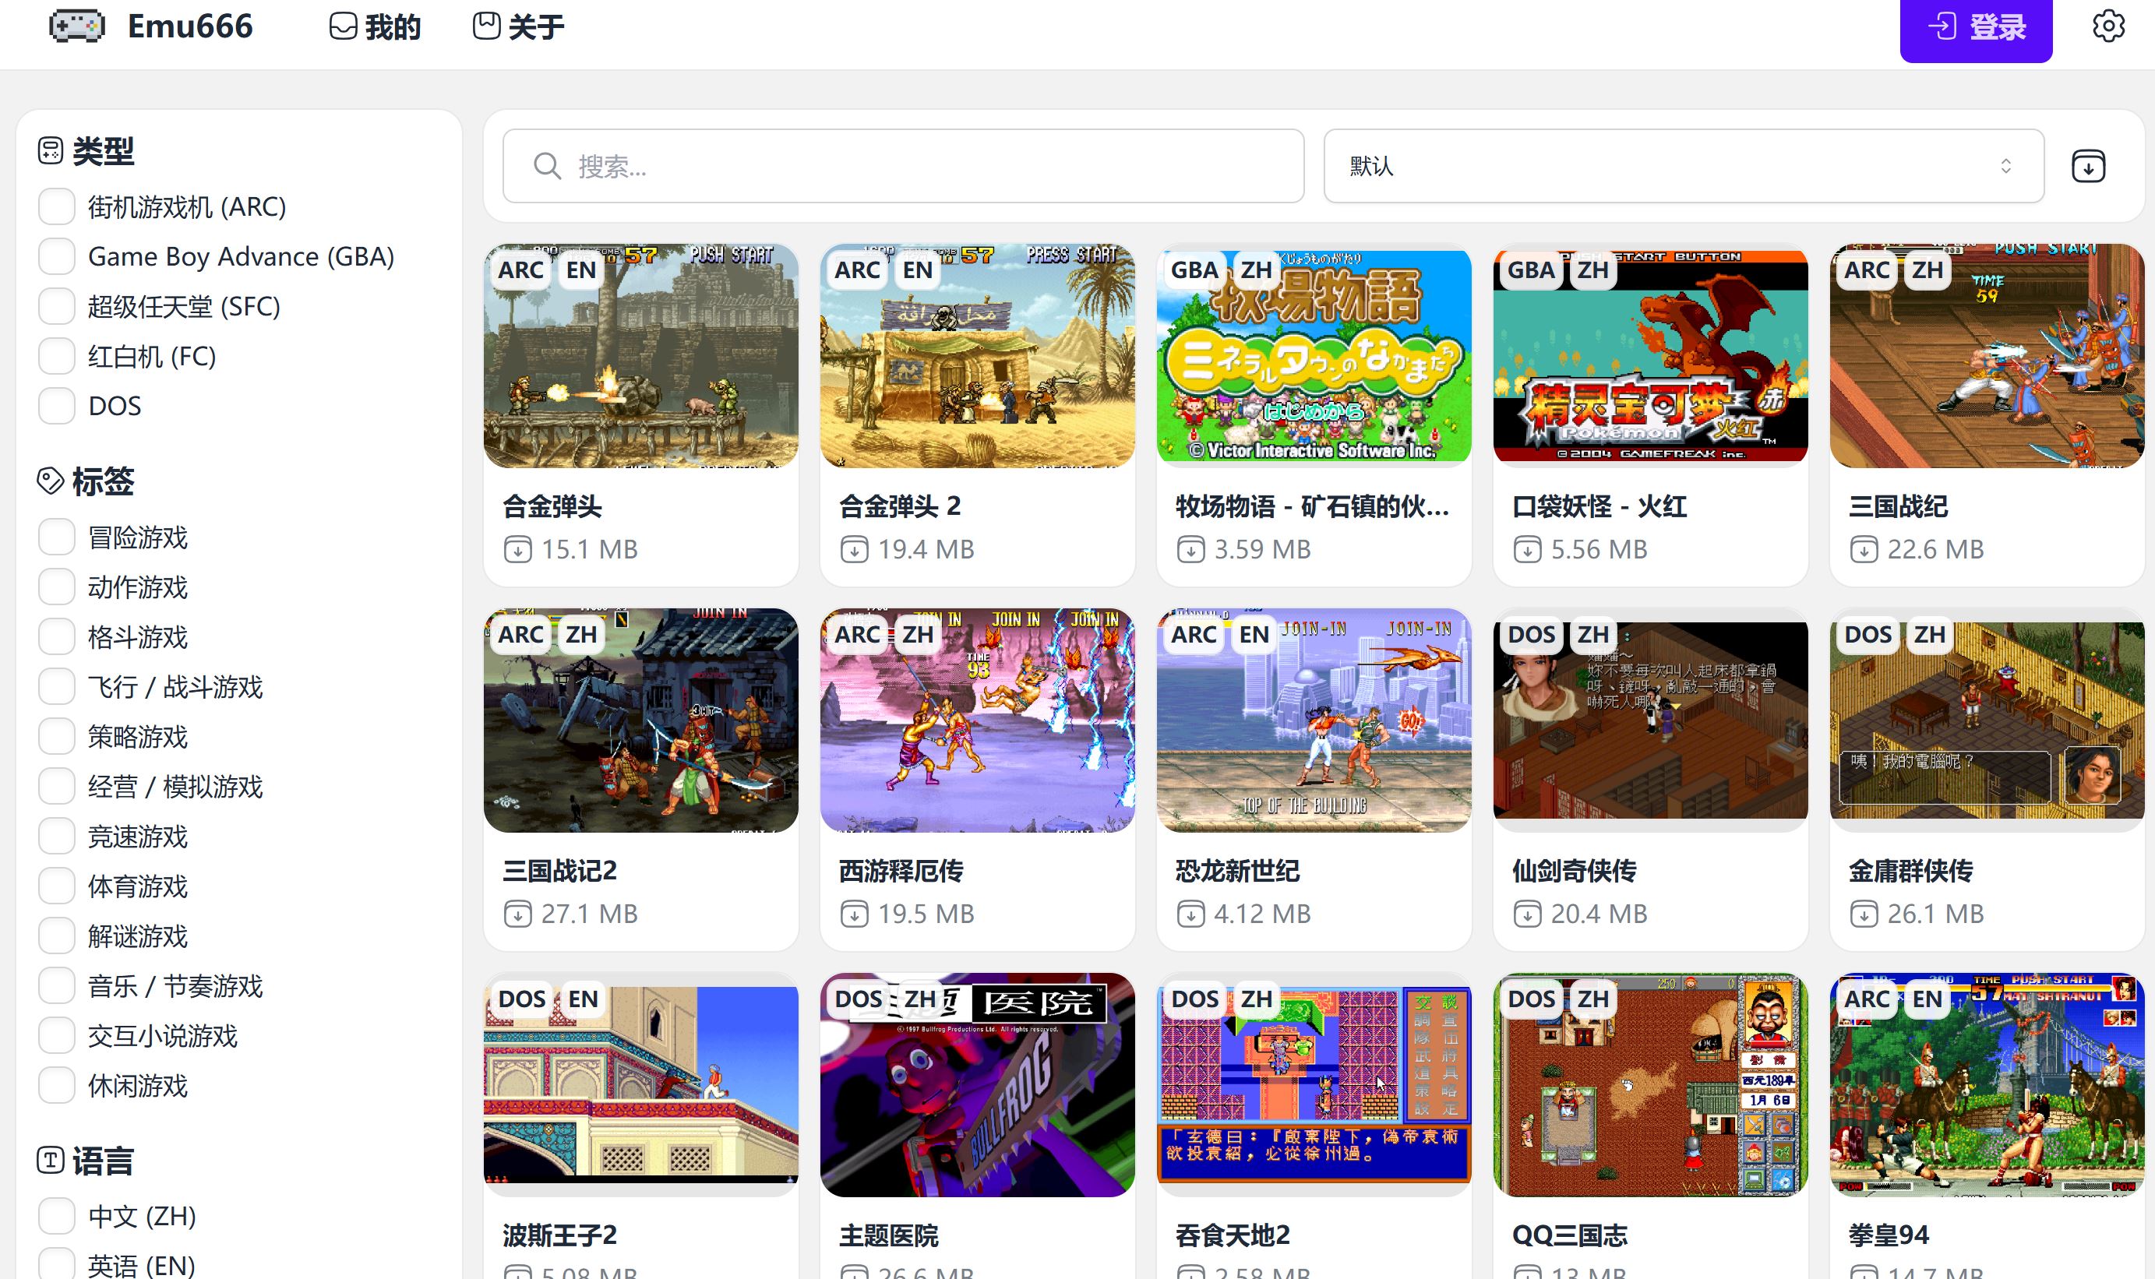This screenshot has width=2155, height=1279.
Task: Open the 三国战纪 game thumbnail
Action: (x=1986, y=356)
